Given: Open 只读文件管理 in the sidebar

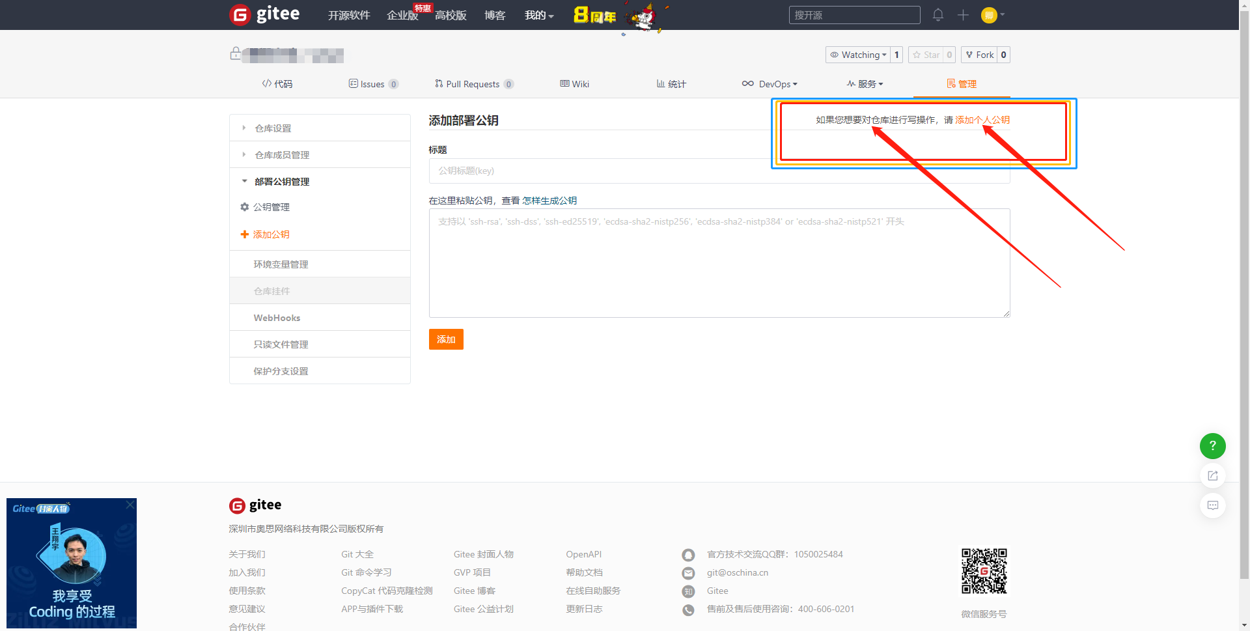Looking at the screenshot, I should [320, 344].
